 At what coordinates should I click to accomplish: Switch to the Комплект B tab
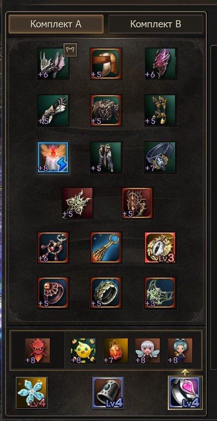tap(156, 24)
